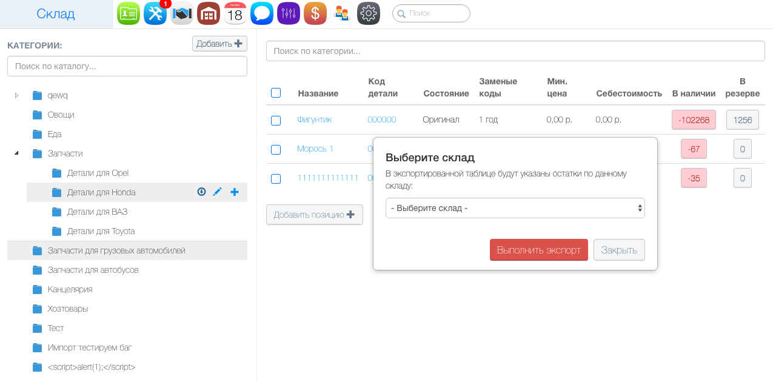Screen dimensions: 773x382
Task: Click the folder icon next to Хозтовары
Action: tap(38, 309)
